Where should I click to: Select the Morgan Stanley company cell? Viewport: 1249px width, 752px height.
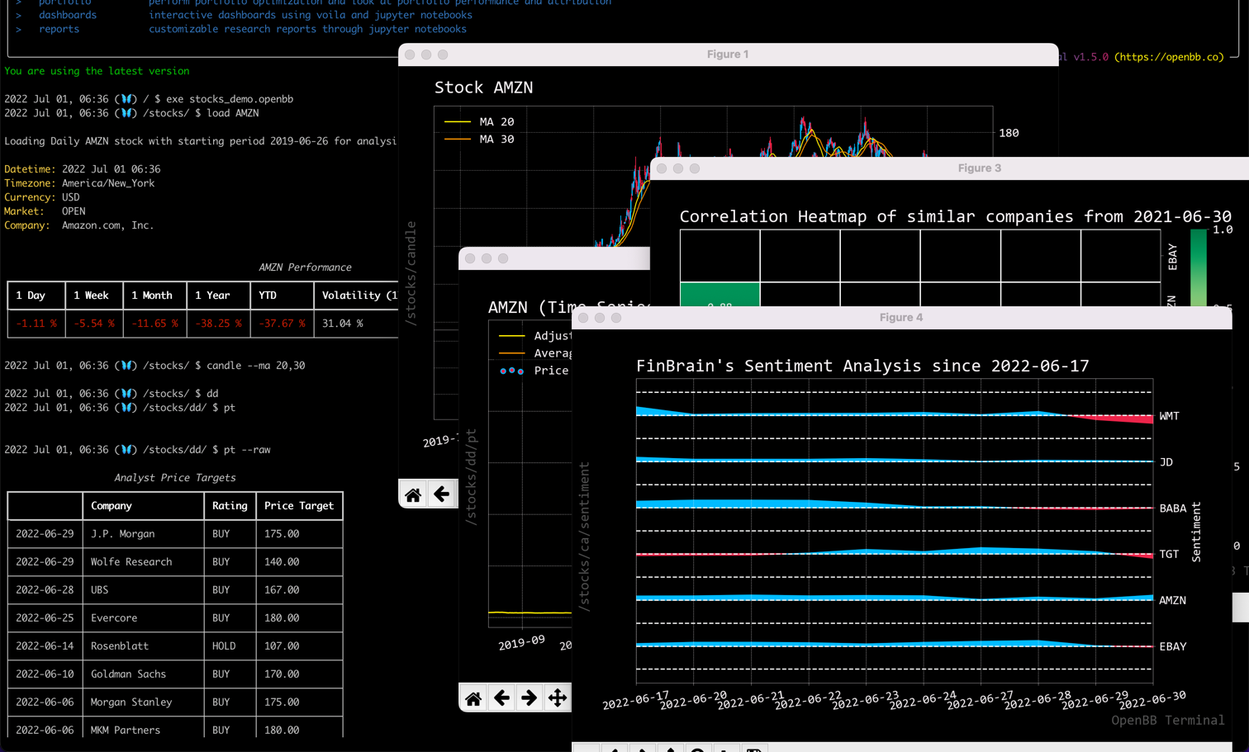pyautogui.click(x=143, y=702)
